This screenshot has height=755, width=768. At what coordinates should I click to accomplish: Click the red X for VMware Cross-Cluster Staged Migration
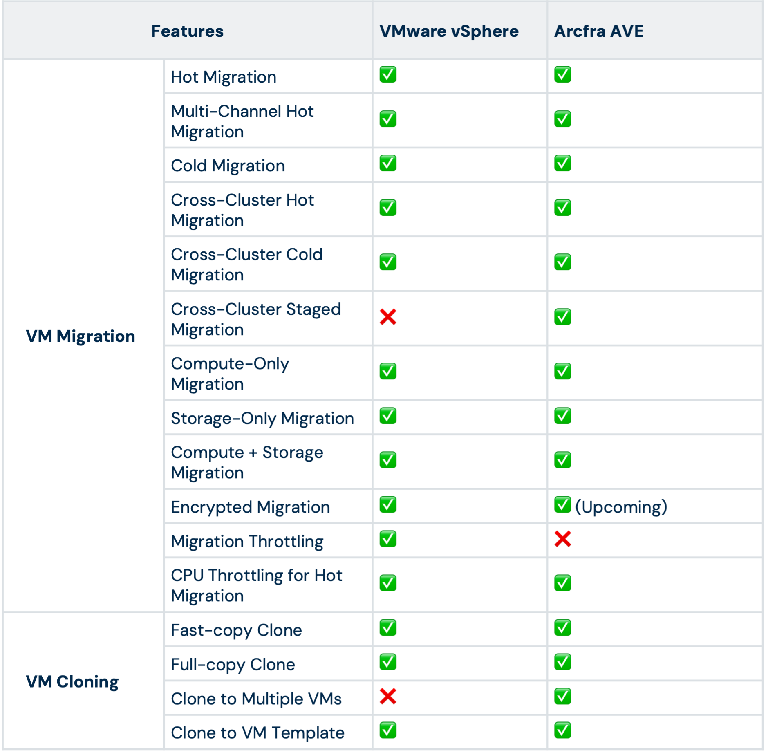388,317
